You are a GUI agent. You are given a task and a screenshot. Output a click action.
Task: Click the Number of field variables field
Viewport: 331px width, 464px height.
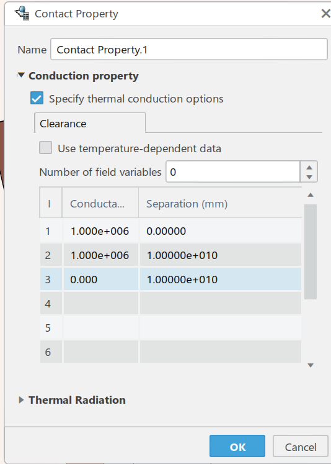point(233,171)
